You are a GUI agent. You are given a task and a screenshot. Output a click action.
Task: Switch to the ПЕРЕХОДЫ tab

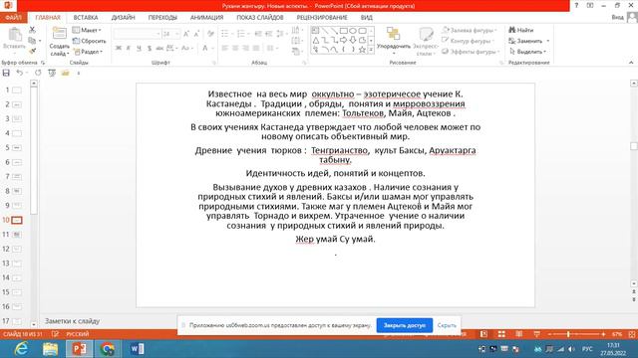click(162, 18)
